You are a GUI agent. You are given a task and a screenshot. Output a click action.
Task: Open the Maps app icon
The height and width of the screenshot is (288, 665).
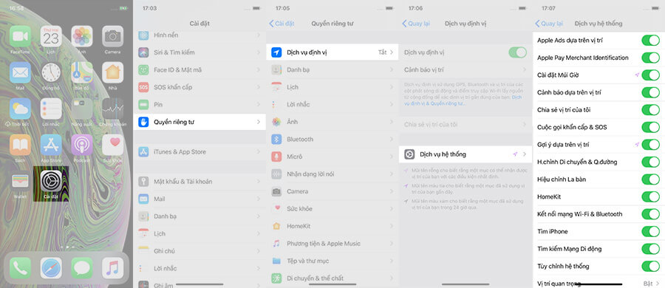click(x=82, y=72)
